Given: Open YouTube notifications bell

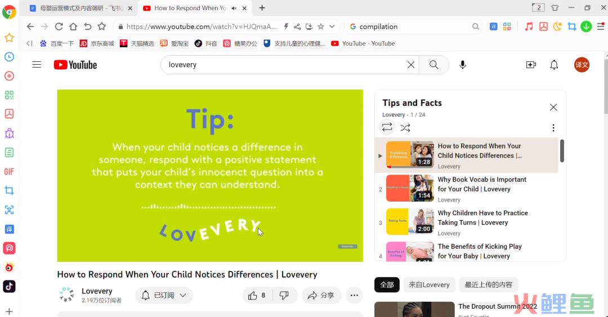Looking at the screenshot, I should click(554, 65).
